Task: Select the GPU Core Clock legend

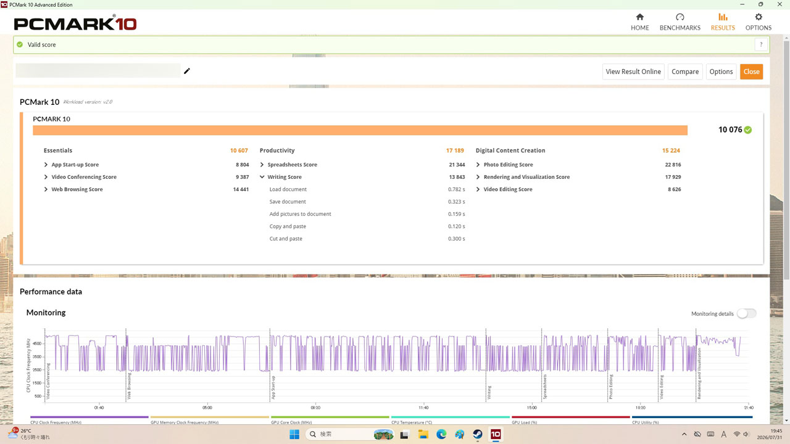Action: tap(330, 420)
